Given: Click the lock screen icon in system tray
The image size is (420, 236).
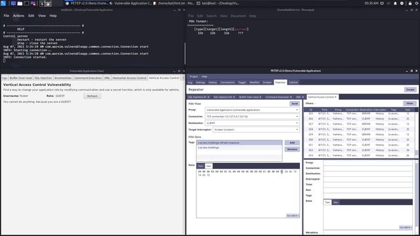Looking at the screenshot, I should (410, 3).
